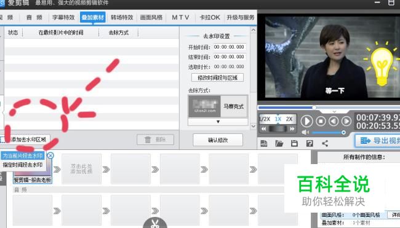Image resolution: width=400 pixels, height=228 pixels.
Task: Select the 叠加素材 tab
Action: tap(92, 17)
